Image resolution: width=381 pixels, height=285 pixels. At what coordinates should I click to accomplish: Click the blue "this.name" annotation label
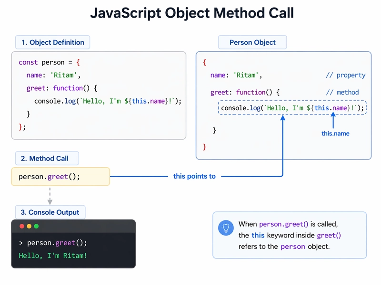coord(335,133)
